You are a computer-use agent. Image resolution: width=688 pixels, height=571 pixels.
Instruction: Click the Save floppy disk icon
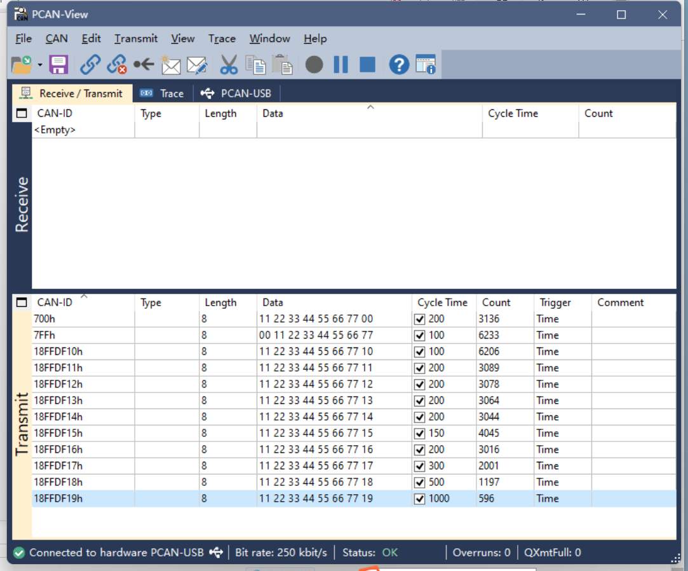tap(58, 65)
